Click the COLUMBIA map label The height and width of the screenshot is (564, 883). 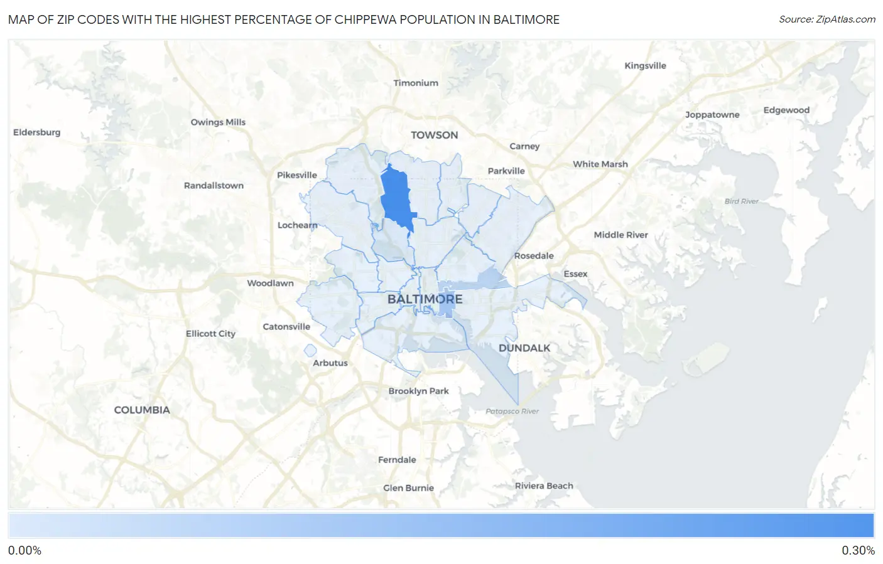(x=142, y=410)
